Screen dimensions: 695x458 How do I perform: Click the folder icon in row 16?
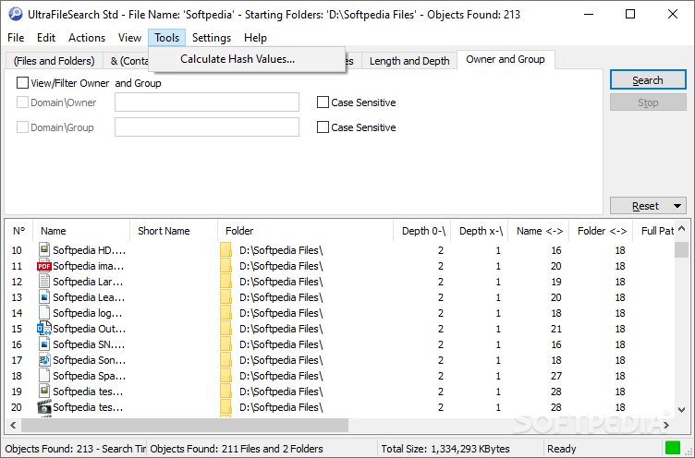(226, 344)
